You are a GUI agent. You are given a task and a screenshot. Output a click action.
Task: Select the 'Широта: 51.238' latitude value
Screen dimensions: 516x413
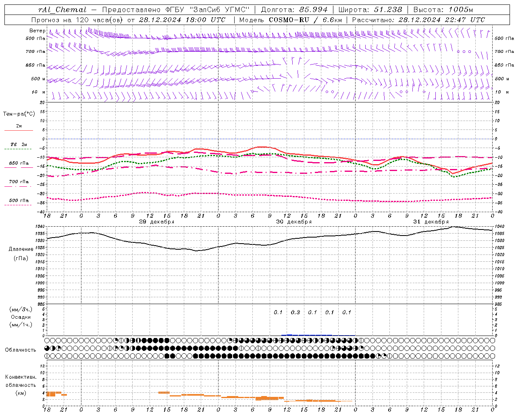click(370, 10)
